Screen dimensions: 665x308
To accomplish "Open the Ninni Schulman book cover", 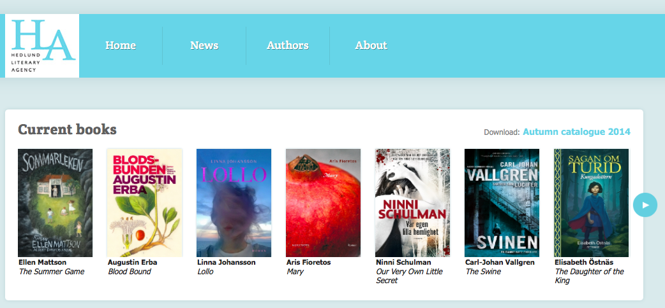I will coord(413,202).
